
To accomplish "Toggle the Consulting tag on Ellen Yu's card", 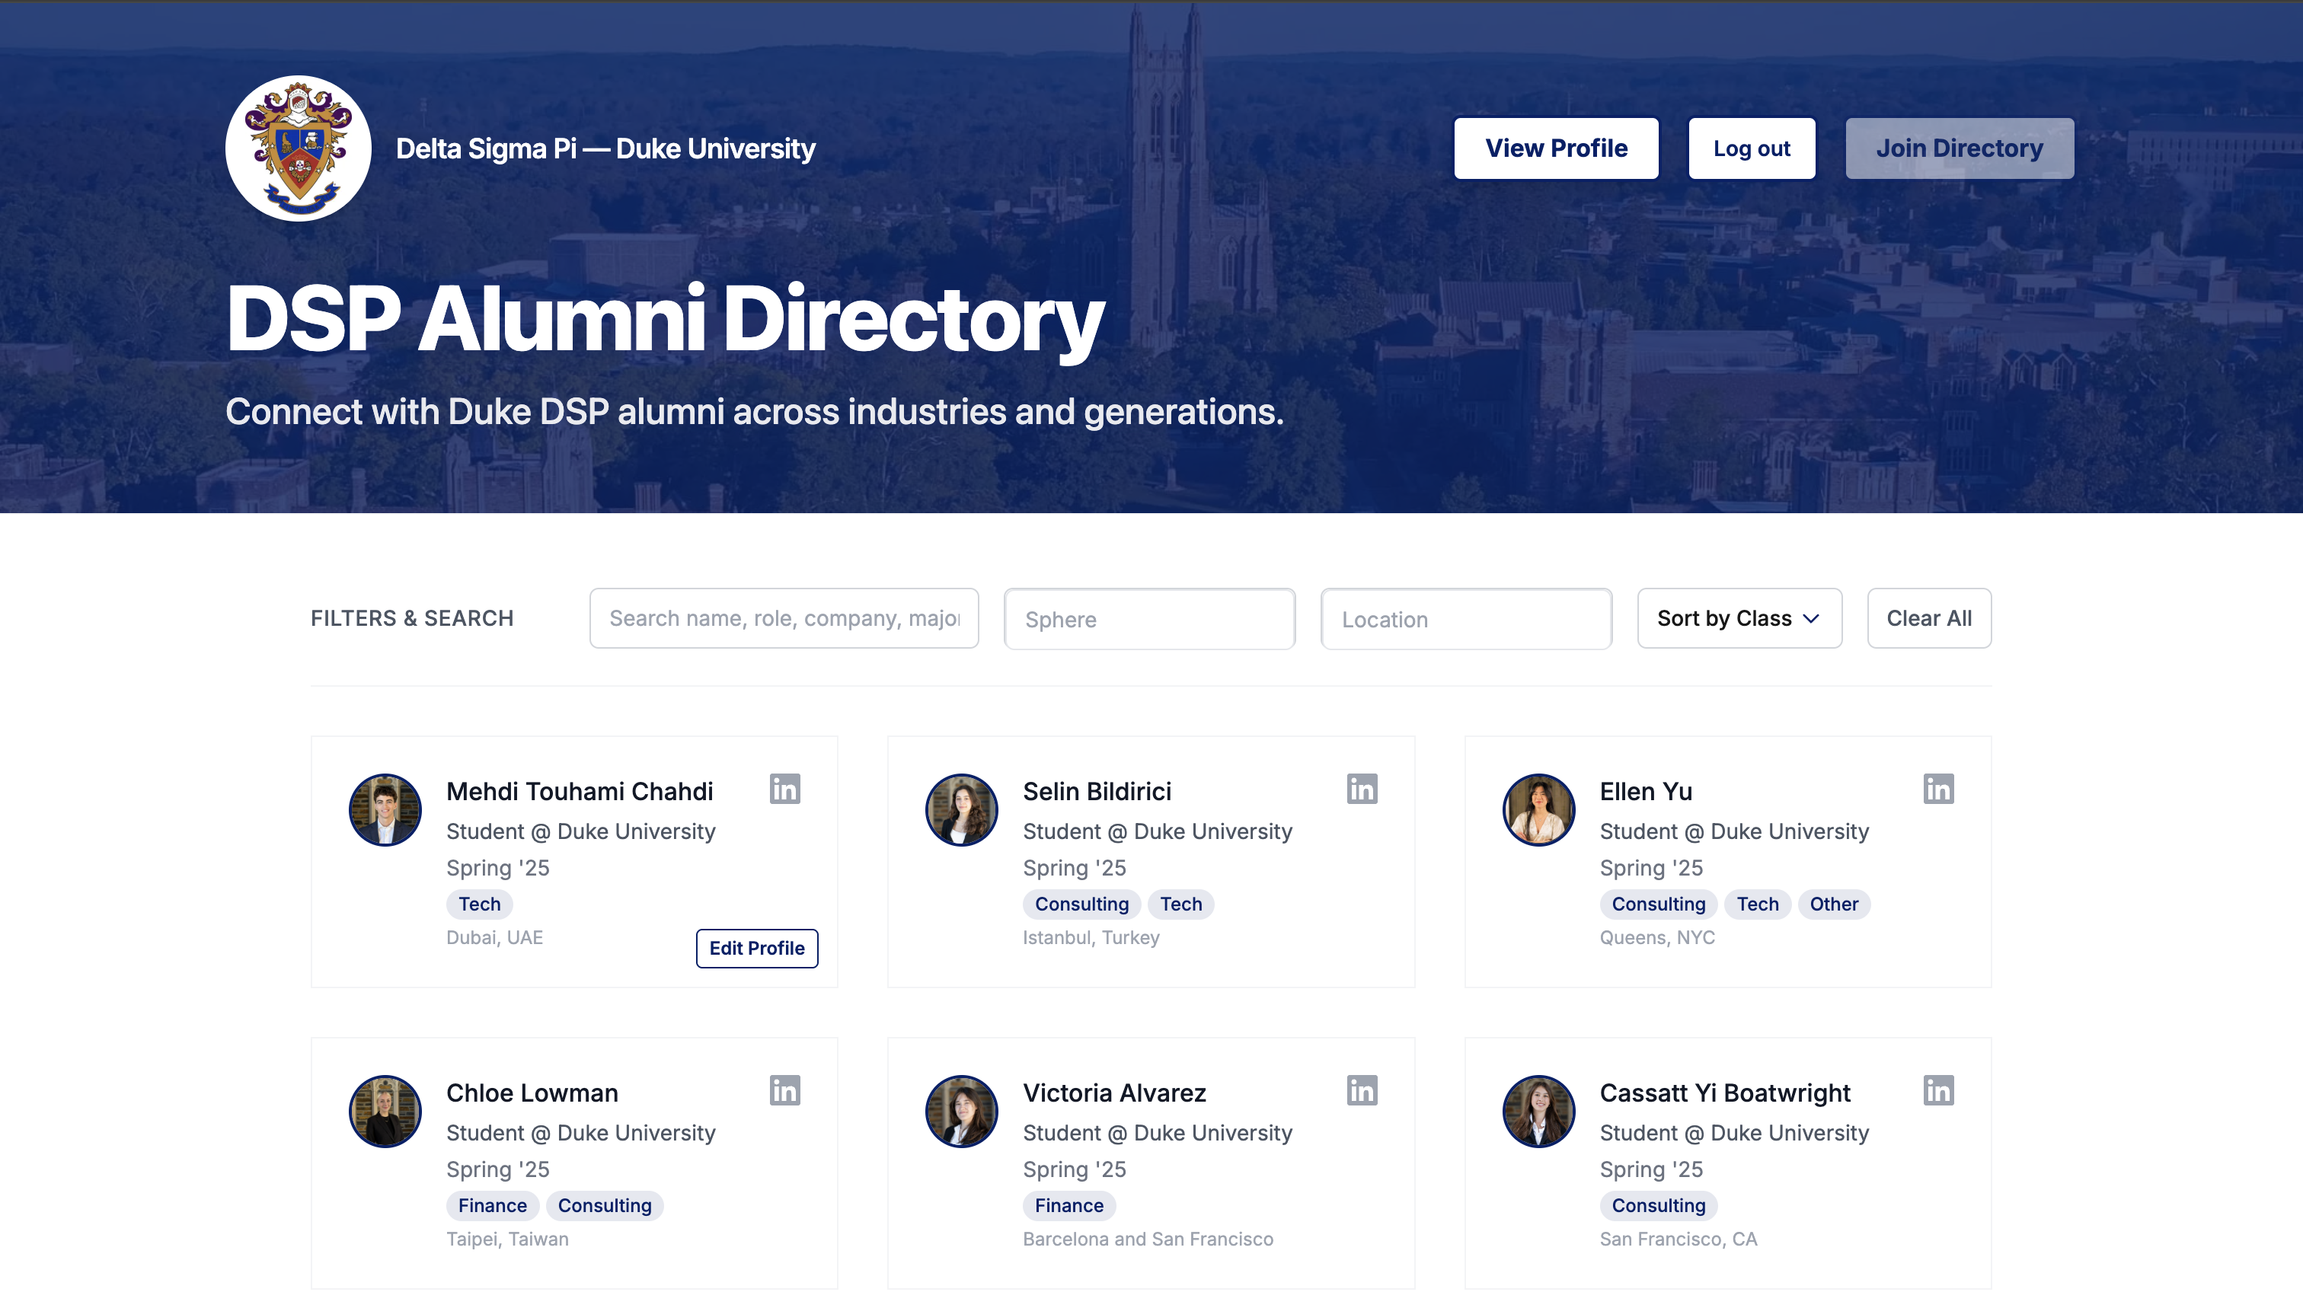I will pyautogui.click(x=1658, y=904).
